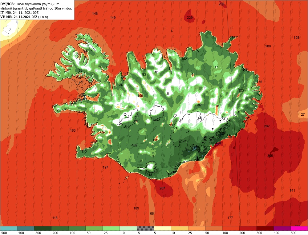Click the value 176 off the east coast
Screen dimensions: 308x235
[x=259, y=82]
